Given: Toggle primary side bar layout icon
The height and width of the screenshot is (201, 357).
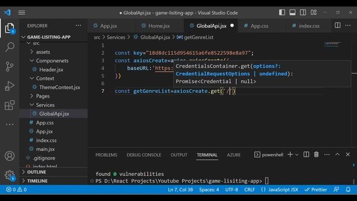Looking at the screenshot, I should (282, 12).
